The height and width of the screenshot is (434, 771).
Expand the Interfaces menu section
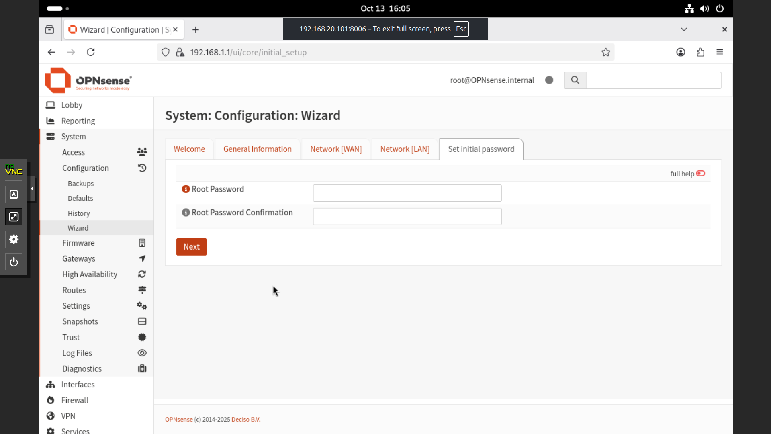(78, 385)
